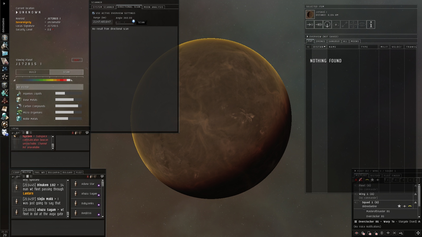Open the Fleet chevrons icon in the sidebar
Image resolution: width=422 pixels, height=237 pixels.
pos(5,101)
